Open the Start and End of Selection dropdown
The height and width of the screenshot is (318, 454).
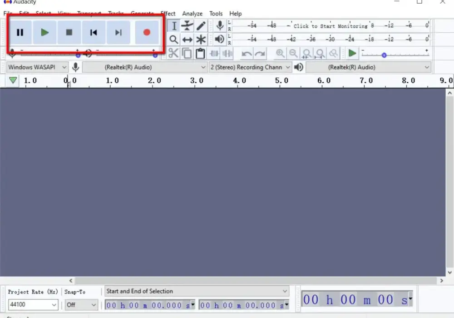tap(197, 291)
